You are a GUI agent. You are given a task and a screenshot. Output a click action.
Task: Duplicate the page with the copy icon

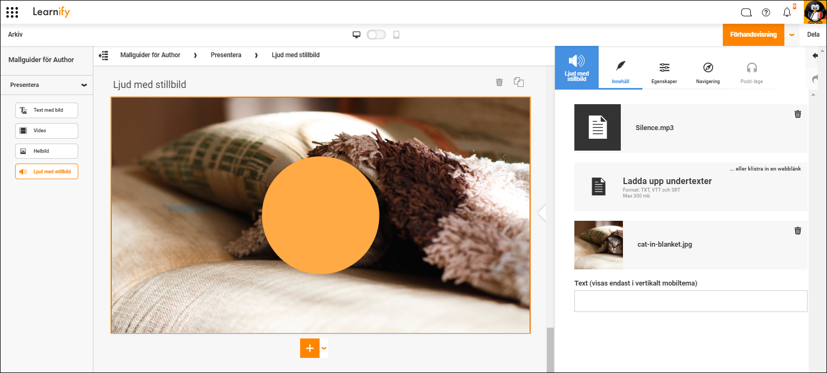click(x=519, y=82)
